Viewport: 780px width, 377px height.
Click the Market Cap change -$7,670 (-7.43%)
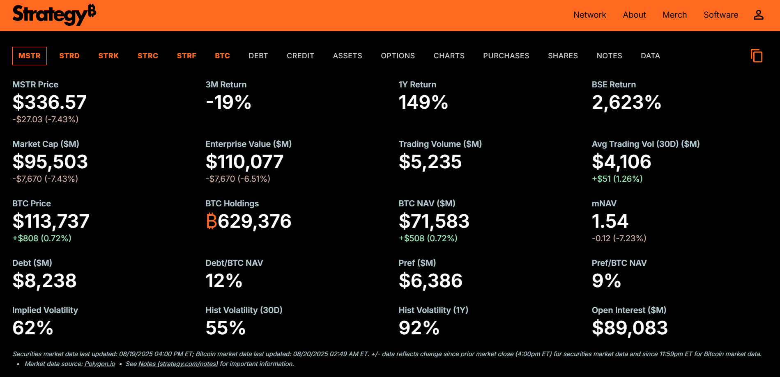(45, 179)
